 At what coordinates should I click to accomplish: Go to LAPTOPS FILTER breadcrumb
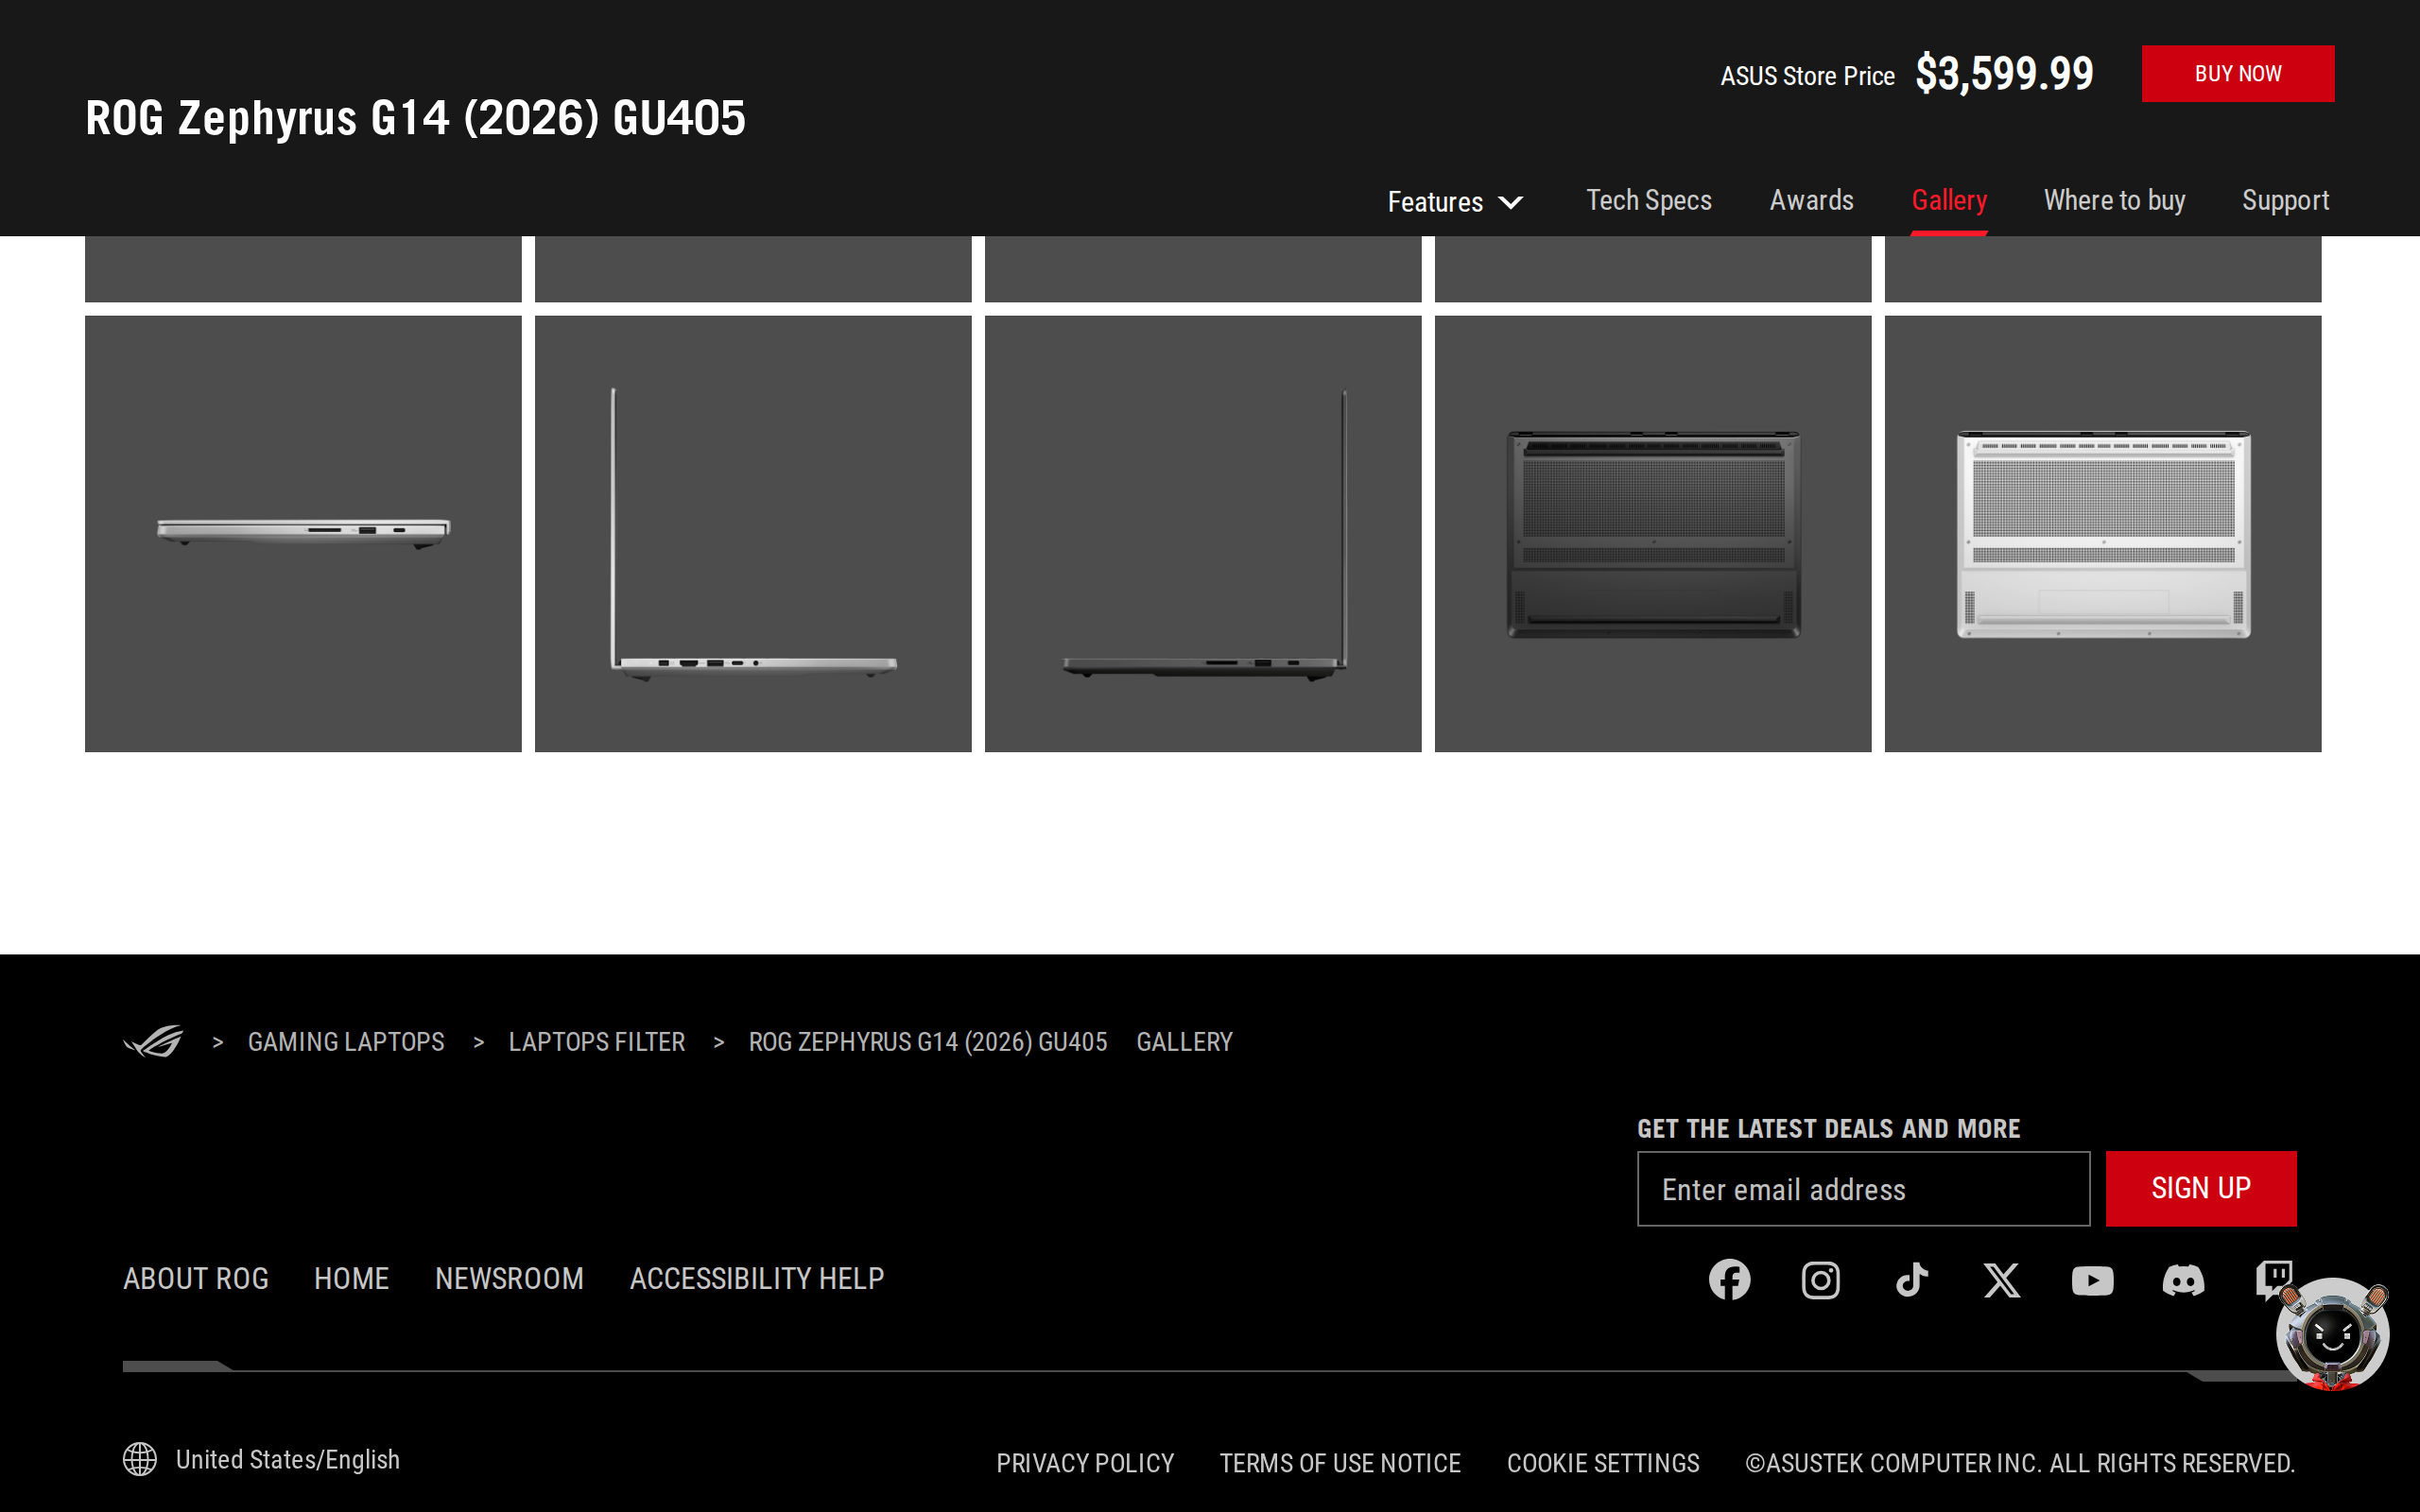(596, 1041)
